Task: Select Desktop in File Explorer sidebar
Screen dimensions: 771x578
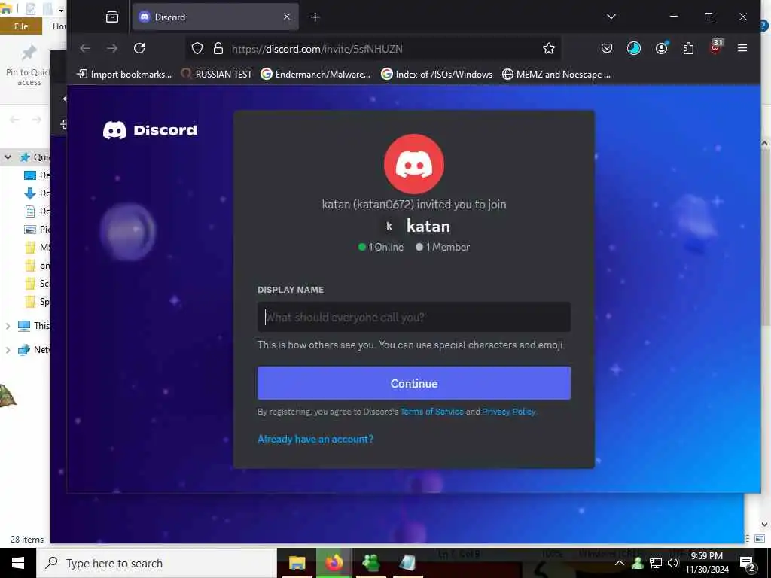Action: click(x=36, y=175)
